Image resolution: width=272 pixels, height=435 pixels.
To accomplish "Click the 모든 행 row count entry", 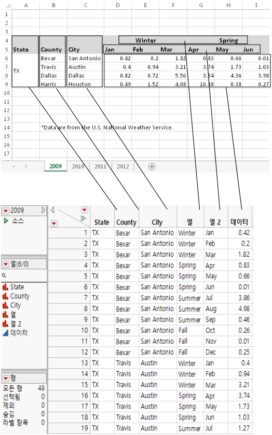I will [x=23, y=388].
